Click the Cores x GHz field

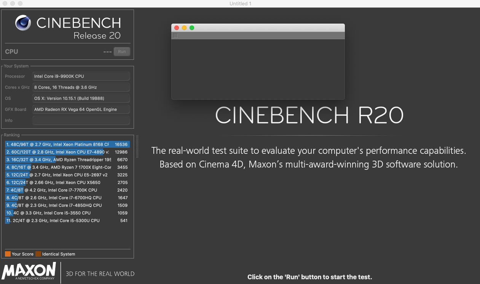81,87
